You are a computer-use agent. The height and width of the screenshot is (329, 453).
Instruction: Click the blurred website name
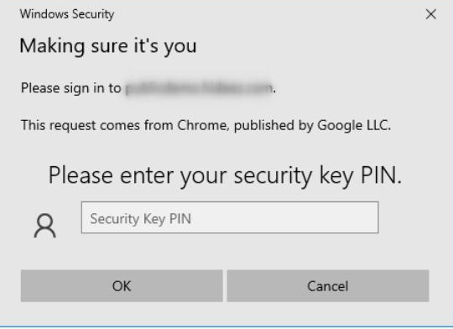[x=200, y=88]
